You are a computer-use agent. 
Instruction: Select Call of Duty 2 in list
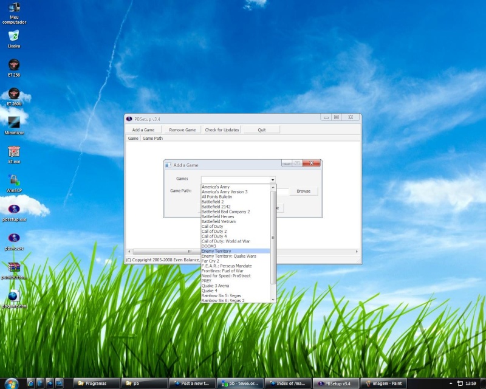(x=236, y=232)
